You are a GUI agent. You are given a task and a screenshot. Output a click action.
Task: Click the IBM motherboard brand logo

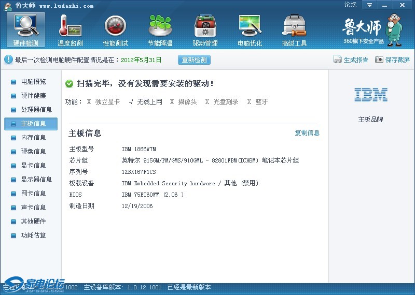pos(371,95)
